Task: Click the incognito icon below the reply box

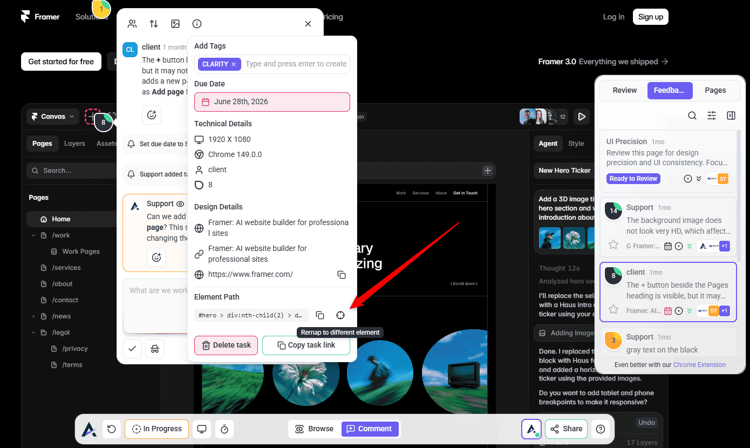Action: point(155,349)
